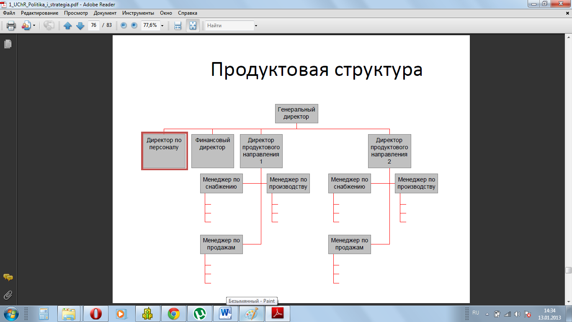
Task: Click Директор продуктового направления 1 box
Action: (261, 151)
